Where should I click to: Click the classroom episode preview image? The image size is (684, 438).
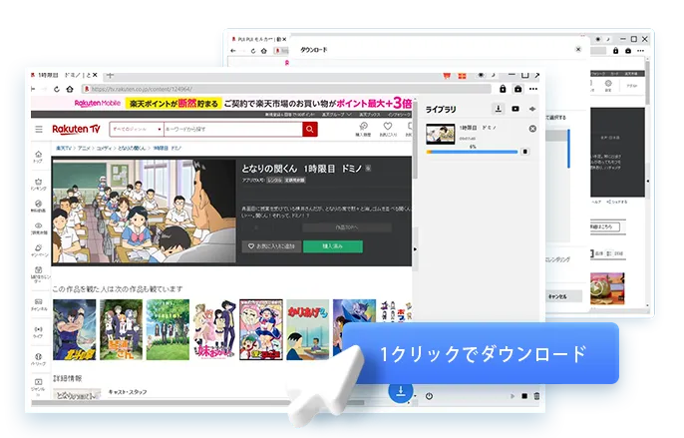144,211
